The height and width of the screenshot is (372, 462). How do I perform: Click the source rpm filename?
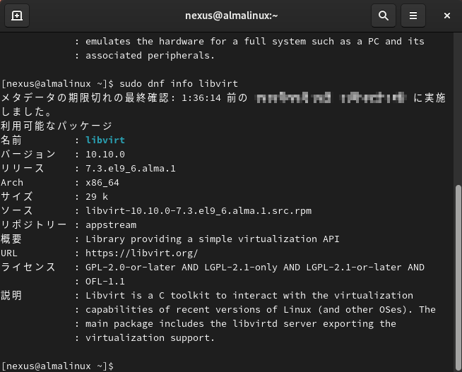tap(198, 210)
